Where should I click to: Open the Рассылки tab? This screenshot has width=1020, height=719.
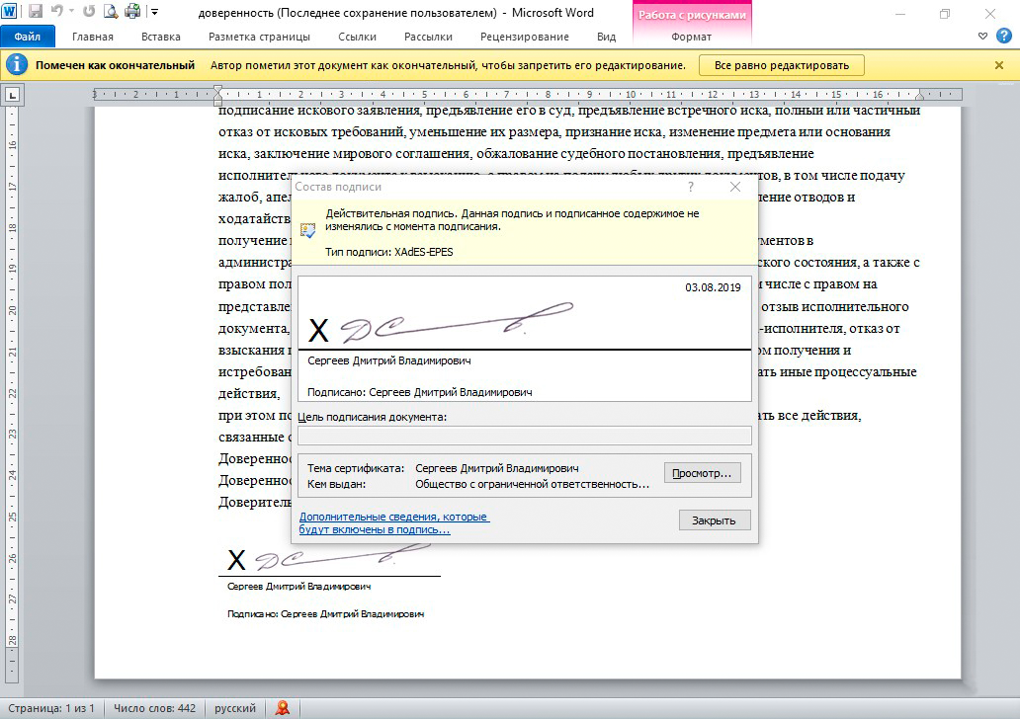428,37
